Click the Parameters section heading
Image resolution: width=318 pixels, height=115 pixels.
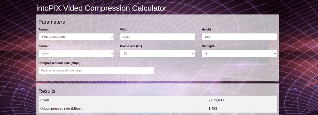pos(52,22)
